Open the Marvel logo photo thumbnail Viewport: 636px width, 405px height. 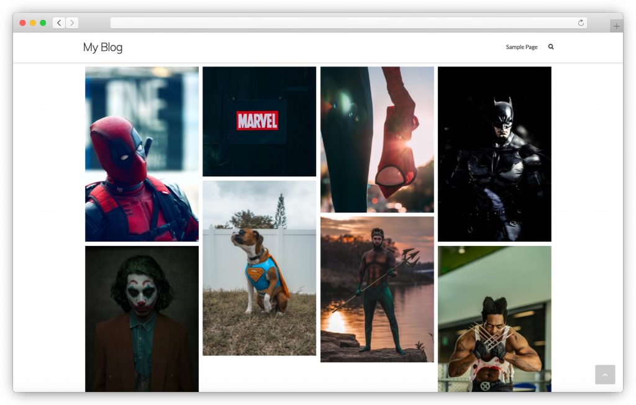[x=259, y=122]
